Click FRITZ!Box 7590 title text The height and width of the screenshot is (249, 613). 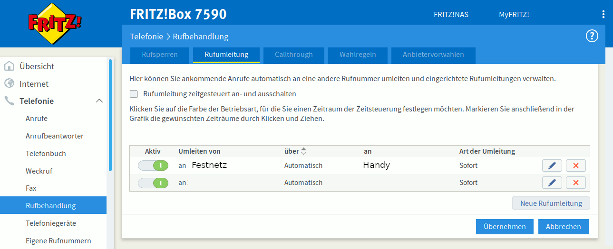pyautogui.click(x=178, y=14)
